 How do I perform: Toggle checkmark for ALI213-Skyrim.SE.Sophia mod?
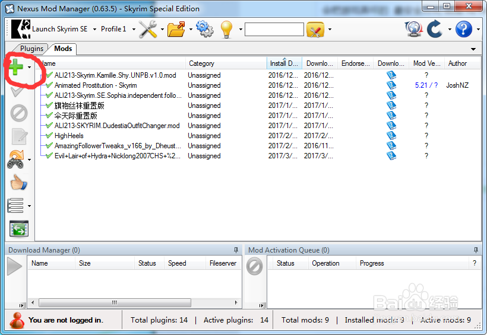click(49, 95)
